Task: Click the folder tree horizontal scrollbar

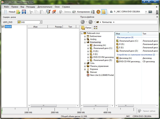Action: click(x=96, y=106)
